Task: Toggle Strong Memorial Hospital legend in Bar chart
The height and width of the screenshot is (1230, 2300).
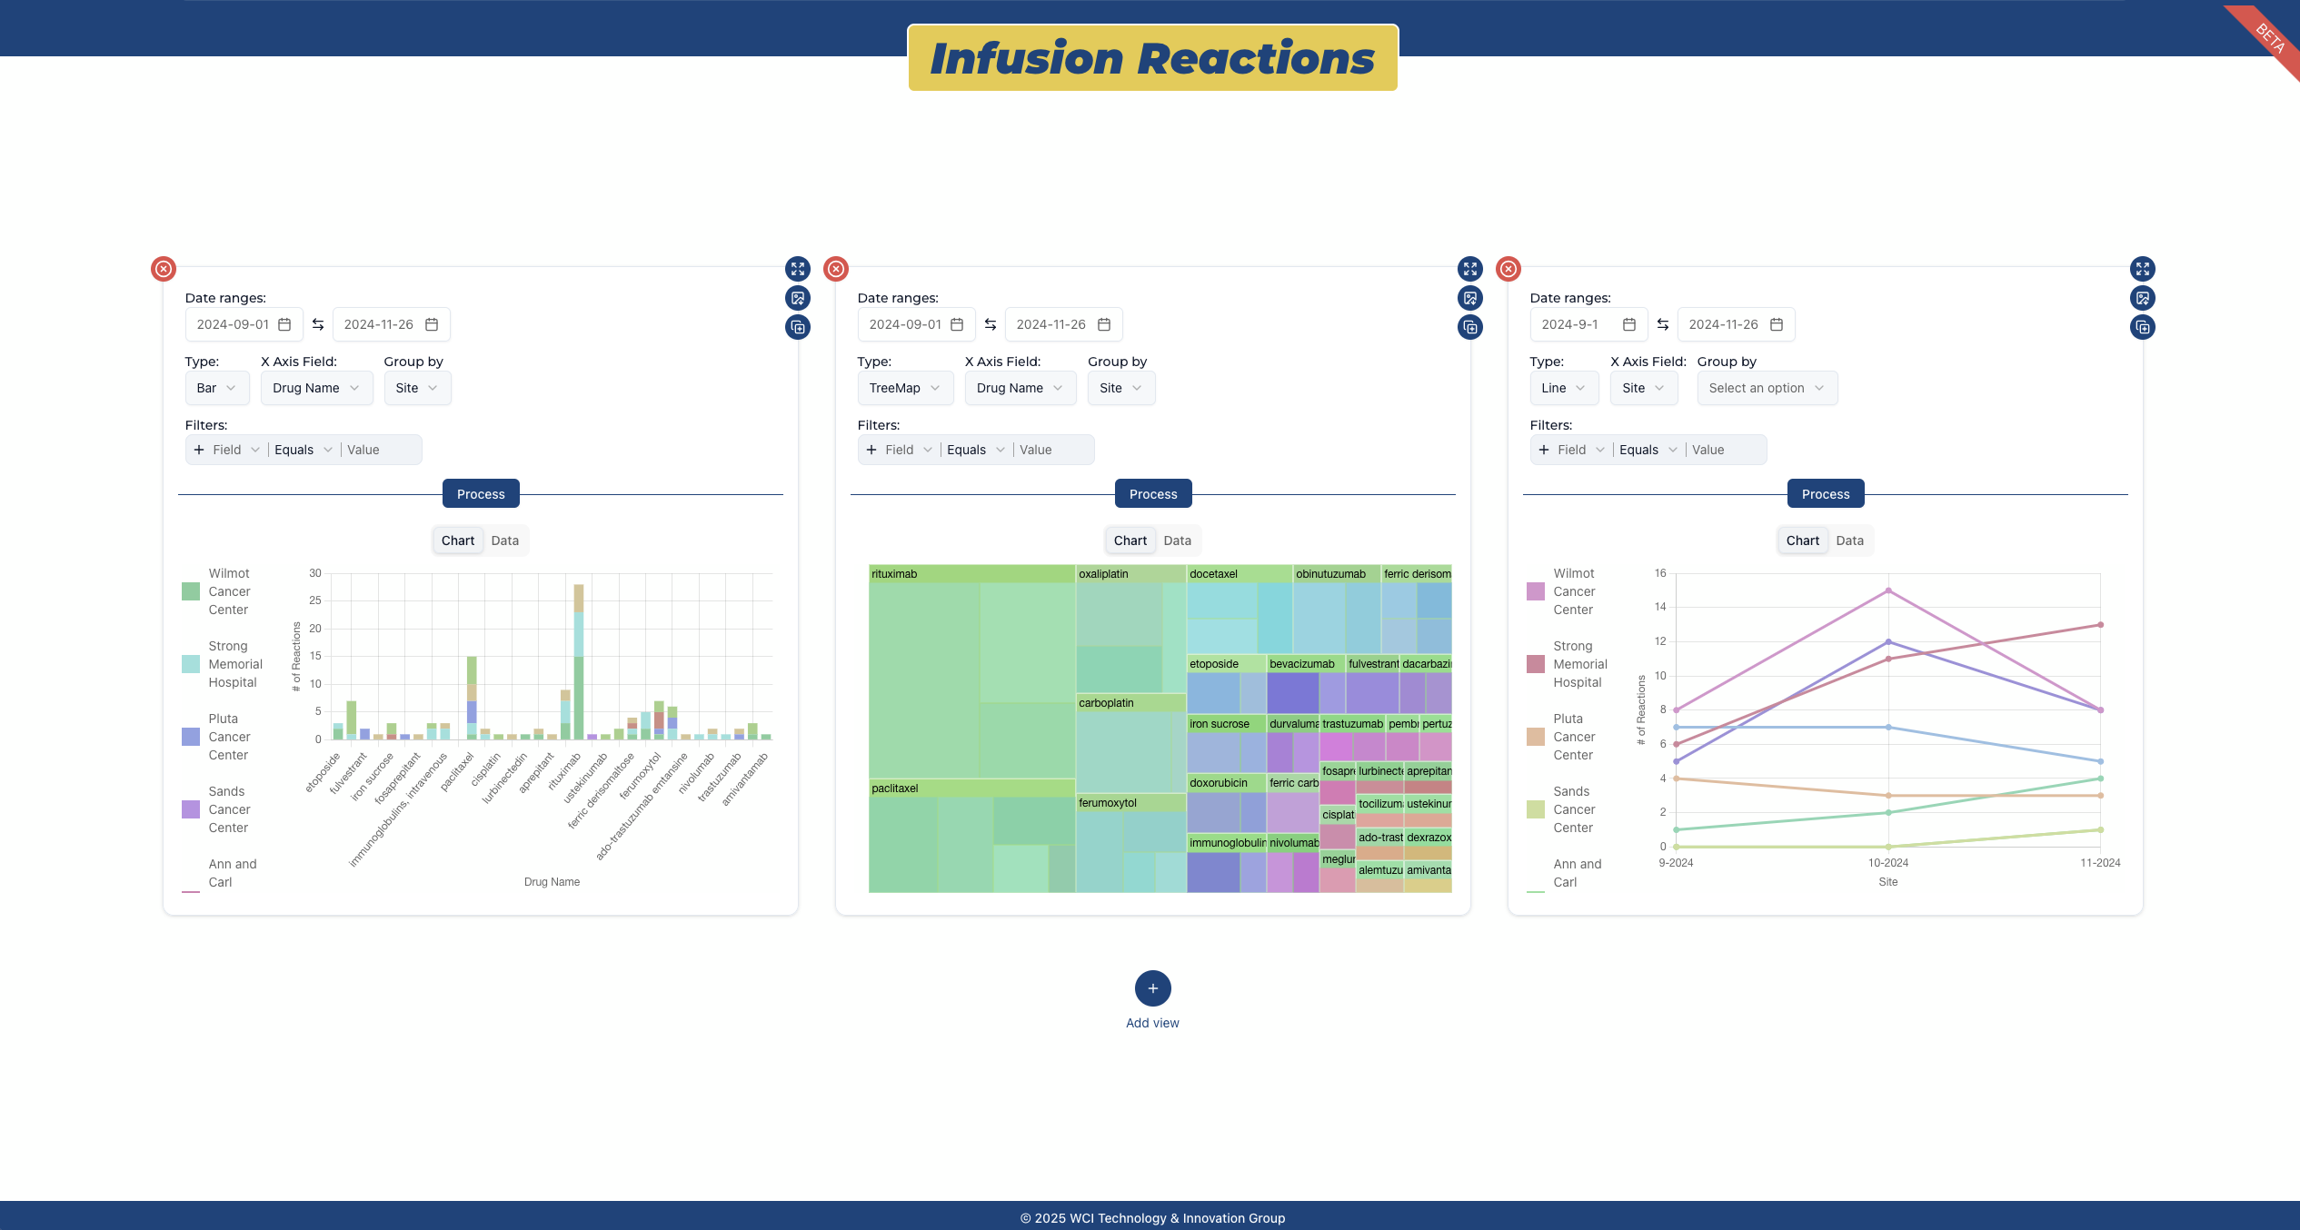Action: tap(224, 664)
